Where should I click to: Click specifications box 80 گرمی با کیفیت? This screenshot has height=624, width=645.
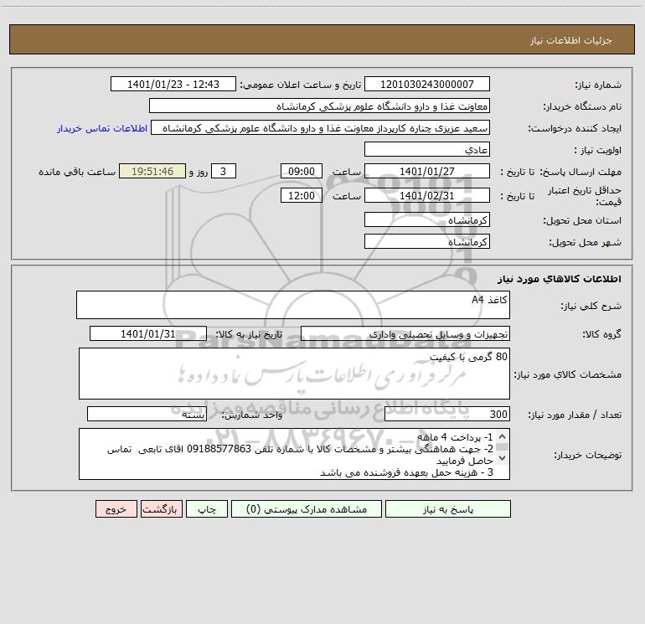tap(294, 374)
